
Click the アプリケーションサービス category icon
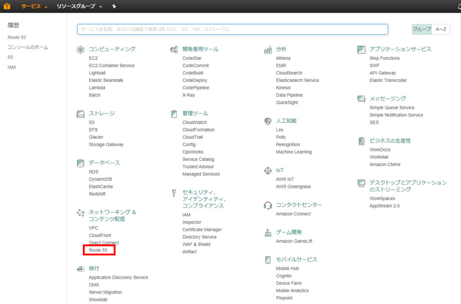tap(362, 49)
